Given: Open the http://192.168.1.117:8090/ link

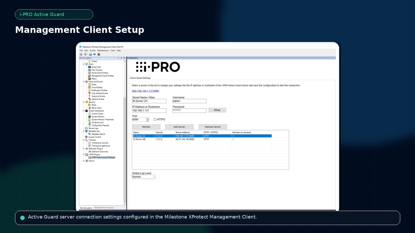Looking at the screenshot, I should (x=146, y=91).
